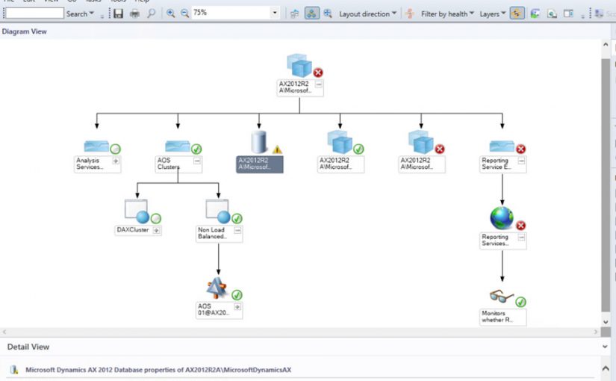Collapse the Detail View panel chevron
The height and width of the screenshot is (381, 616).
pos(605,347)
